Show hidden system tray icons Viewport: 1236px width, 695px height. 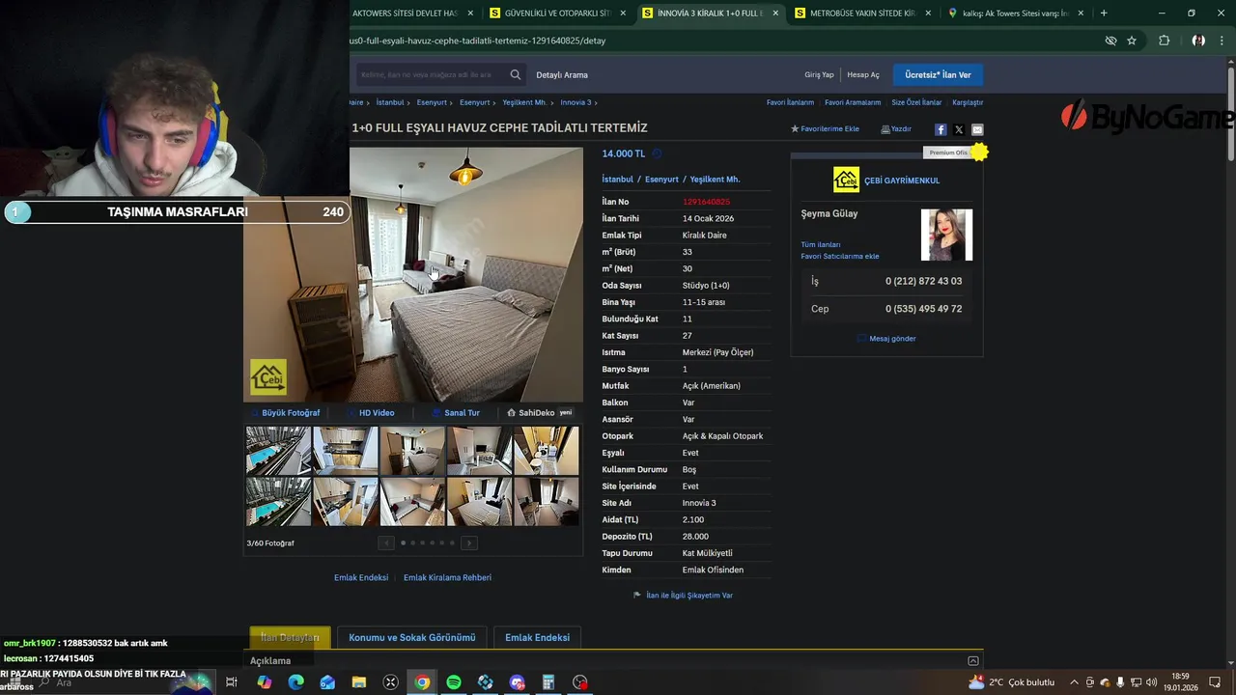tap(1074, 682)
